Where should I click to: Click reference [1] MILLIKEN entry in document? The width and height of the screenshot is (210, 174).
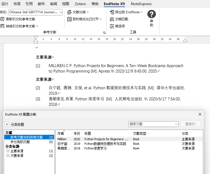109,68
